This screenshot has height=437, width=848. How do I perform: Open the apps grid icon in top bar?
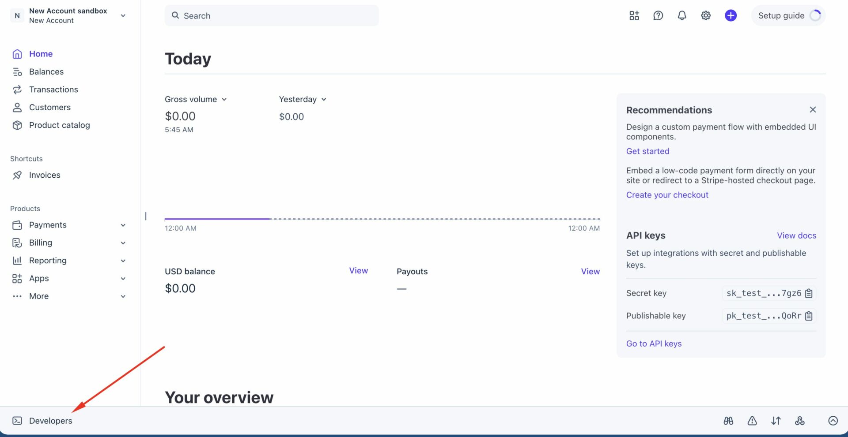[634, 16]
